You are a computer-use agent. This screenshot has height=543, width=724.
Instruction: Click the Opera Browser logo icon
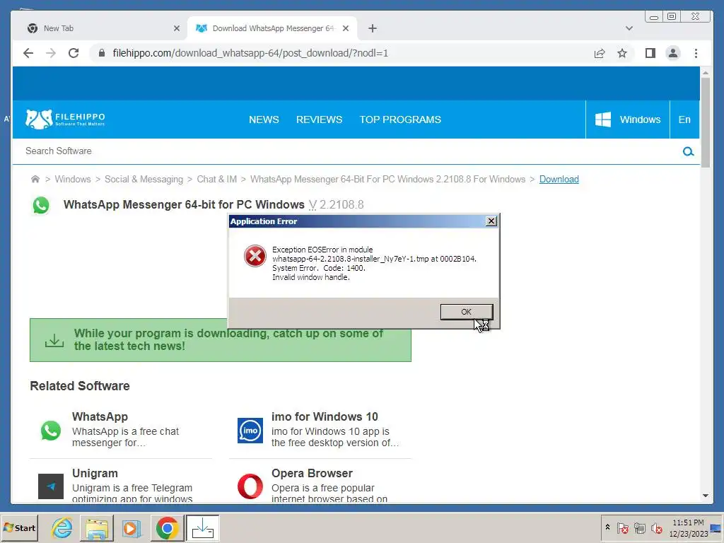pyautogui.click(x=250, y=486)
